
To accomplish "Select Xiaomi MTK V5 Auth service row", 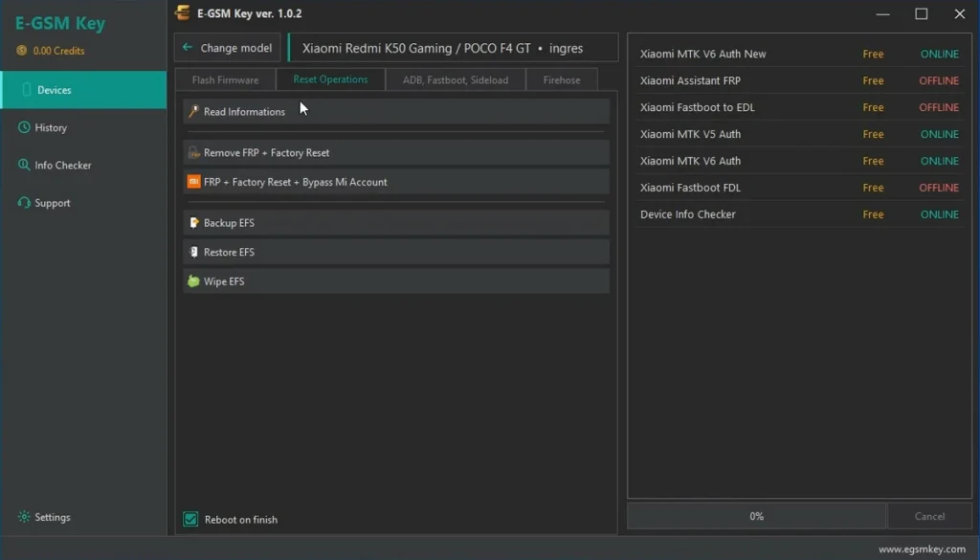I will click(799, 134).
